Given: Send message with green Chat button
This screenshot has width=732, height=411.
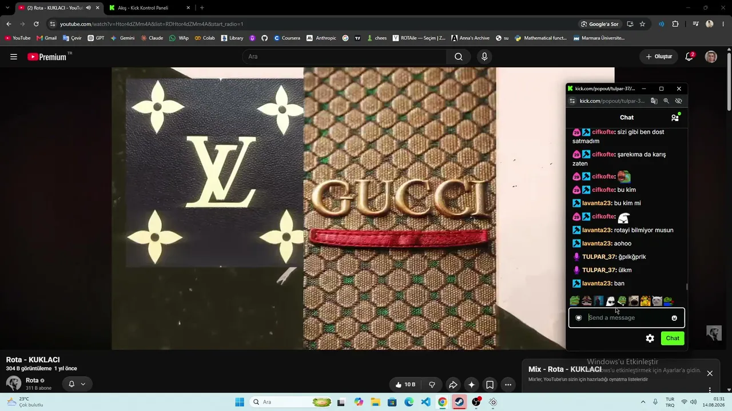Looking at the screenshot, I should click(673, 339).
